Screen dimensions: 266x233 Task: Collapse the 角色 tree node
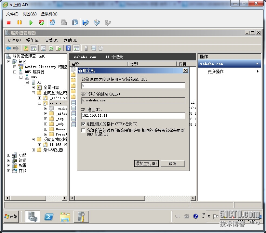8,61
